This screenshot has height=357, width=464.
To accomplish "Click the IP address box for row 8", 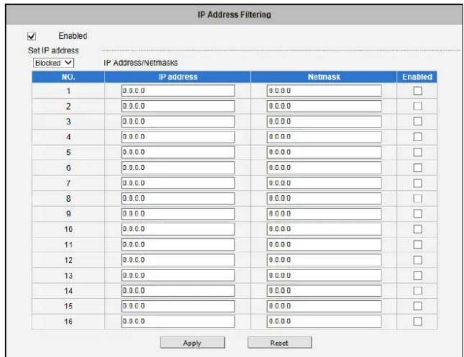I will tap(178, 198).
